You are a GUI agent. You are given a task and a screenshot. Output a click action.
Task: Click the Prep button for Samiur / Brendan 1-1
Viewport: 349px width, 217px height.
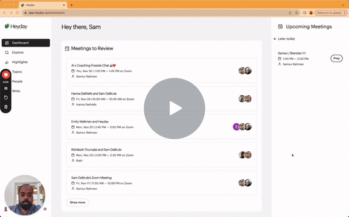(x=336, y=58)
